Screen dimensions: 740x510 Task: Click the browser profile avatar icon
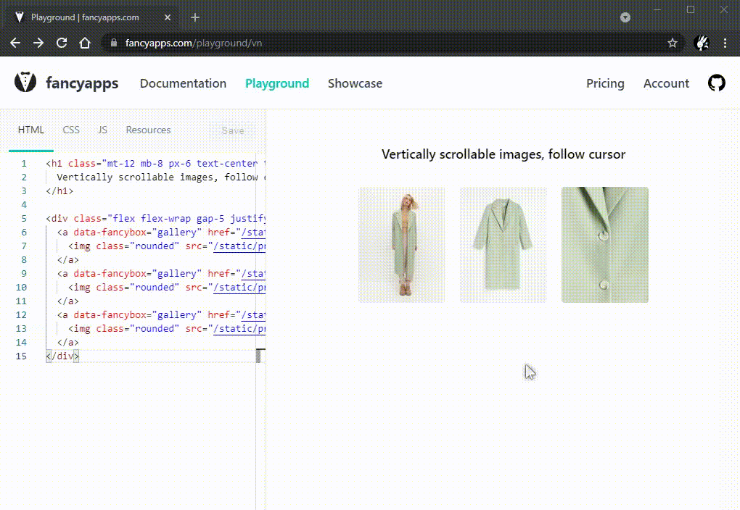702,43
